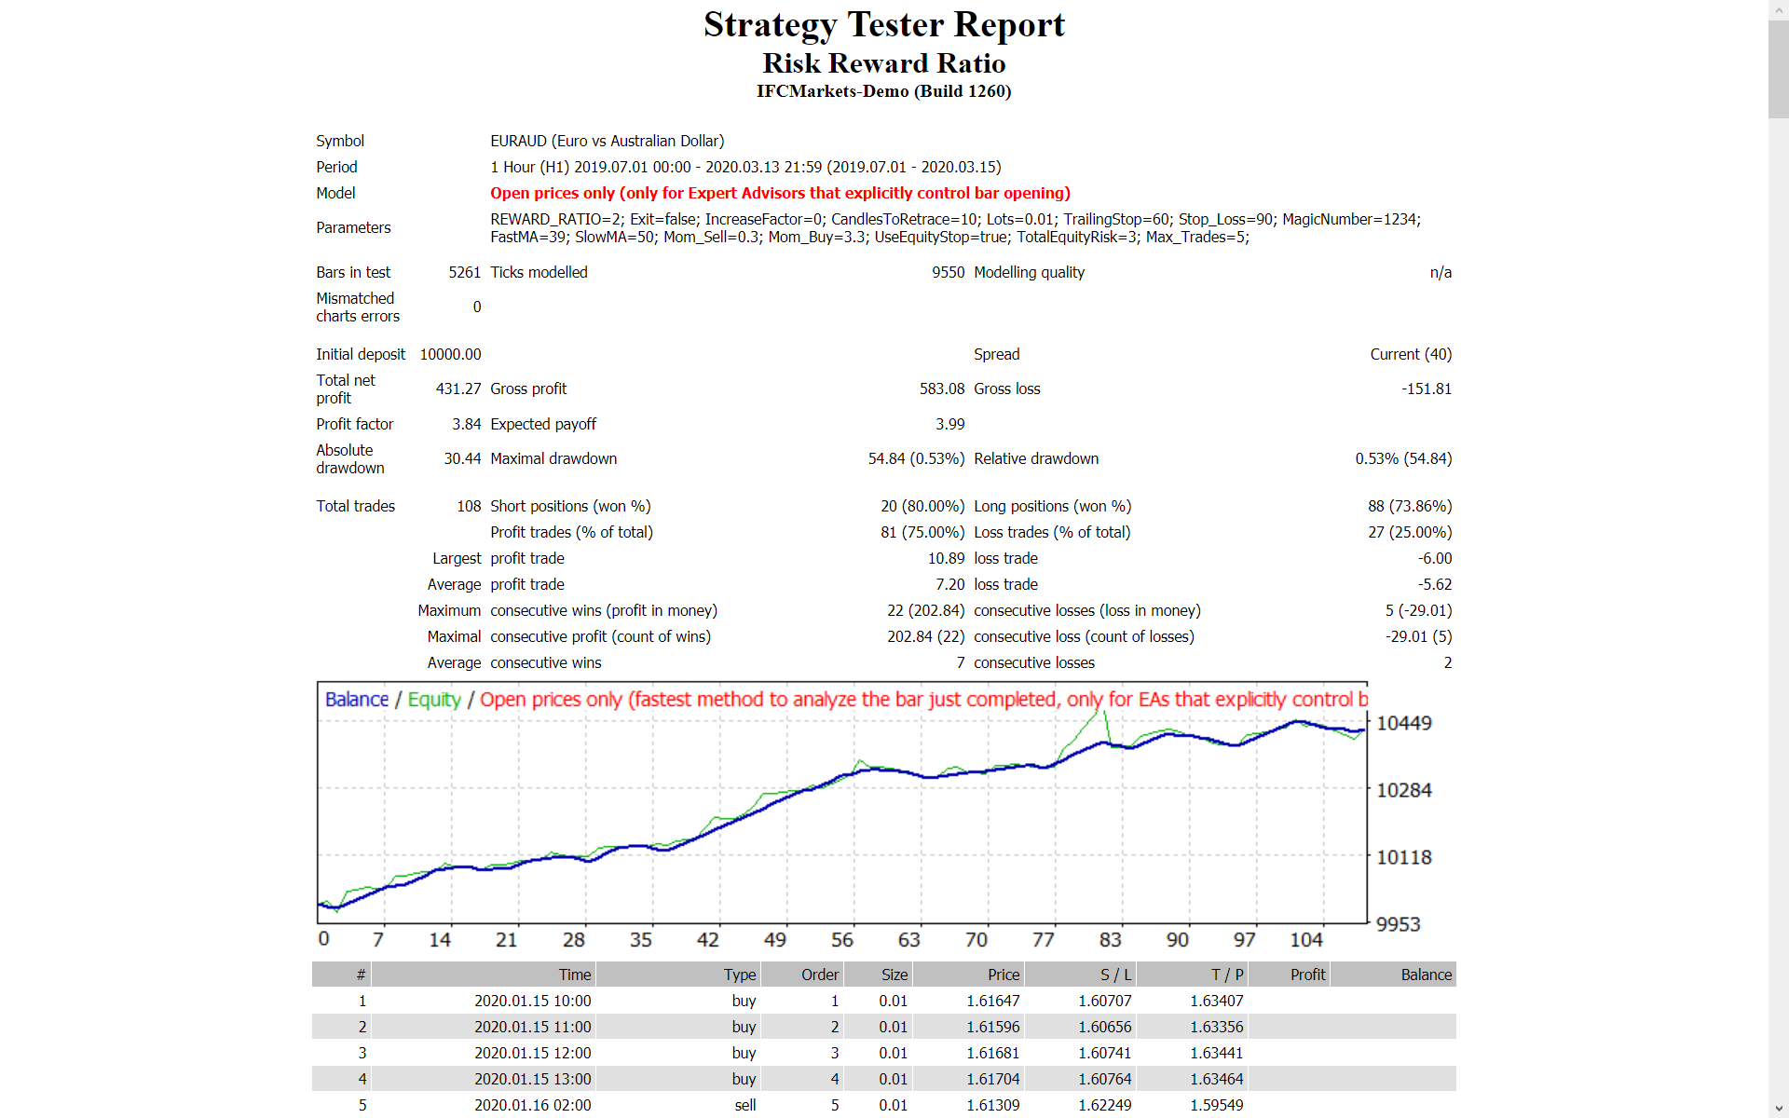This screenshot has width=1789, height=1118.
Task: Click the # column header
Action: click(x=362, y=974)
